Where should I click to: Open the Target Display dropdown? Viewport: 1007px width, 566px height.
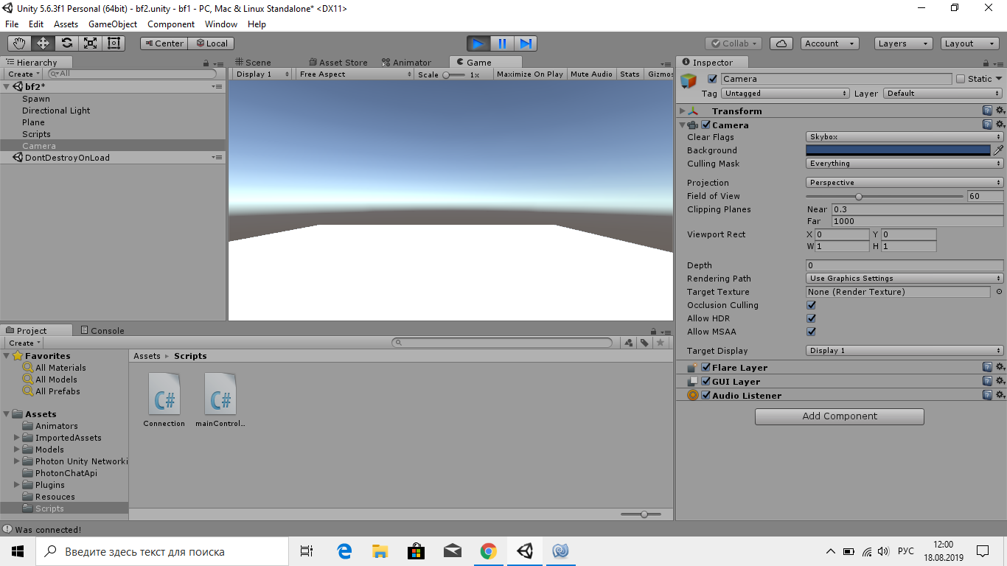905,351
